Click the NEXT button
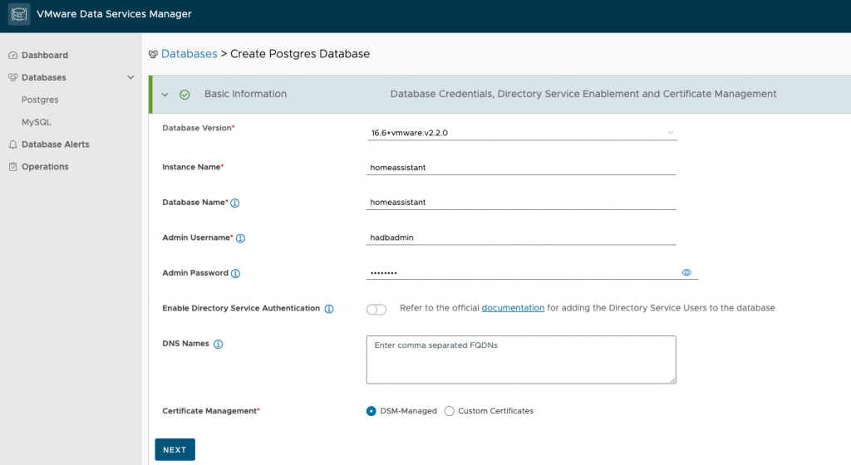The image size is (851, 465). tap(175, 450)
